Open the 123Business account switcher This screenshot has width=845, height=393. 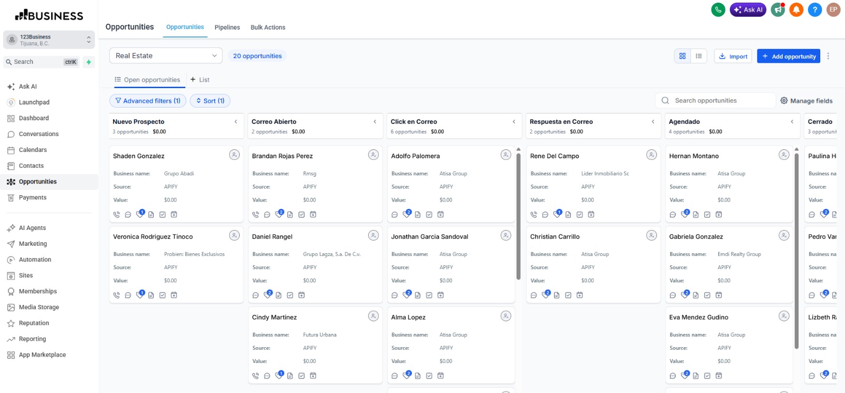tap(49, 40)
